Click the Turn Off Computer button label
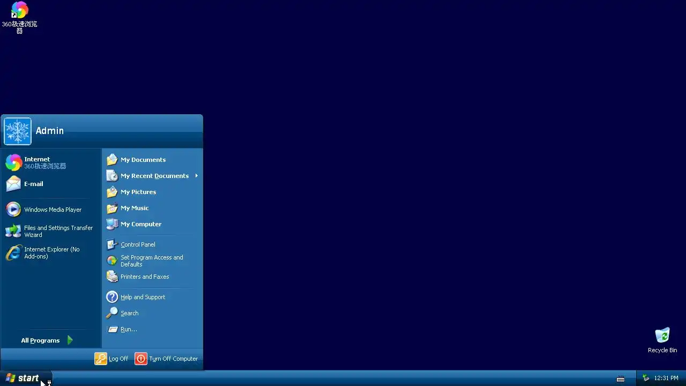This screenshot has height=386, width=686. pos(174,359)
